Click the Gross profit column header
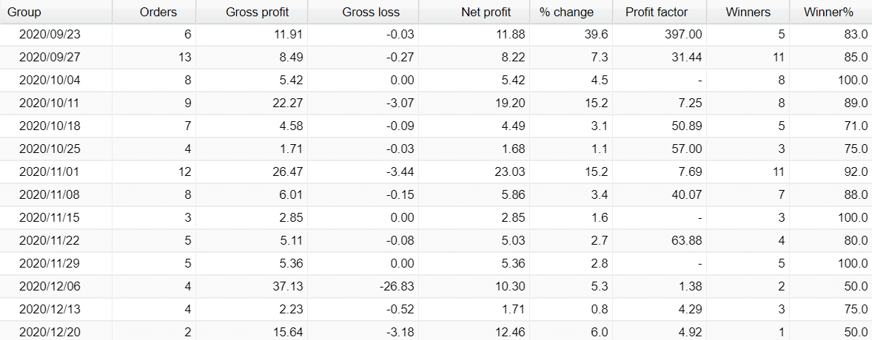This screenshot has height=340, width=872. pos(252,12)
